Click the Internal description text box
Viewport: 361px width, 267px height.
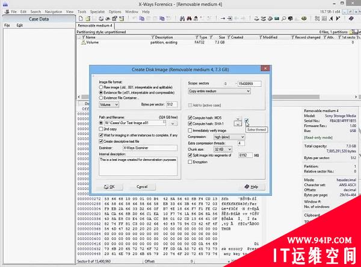coord(138,166)
